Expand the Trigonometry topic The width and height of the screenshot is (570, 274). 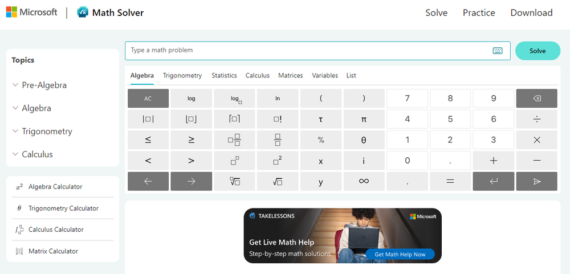pos(42,131)
